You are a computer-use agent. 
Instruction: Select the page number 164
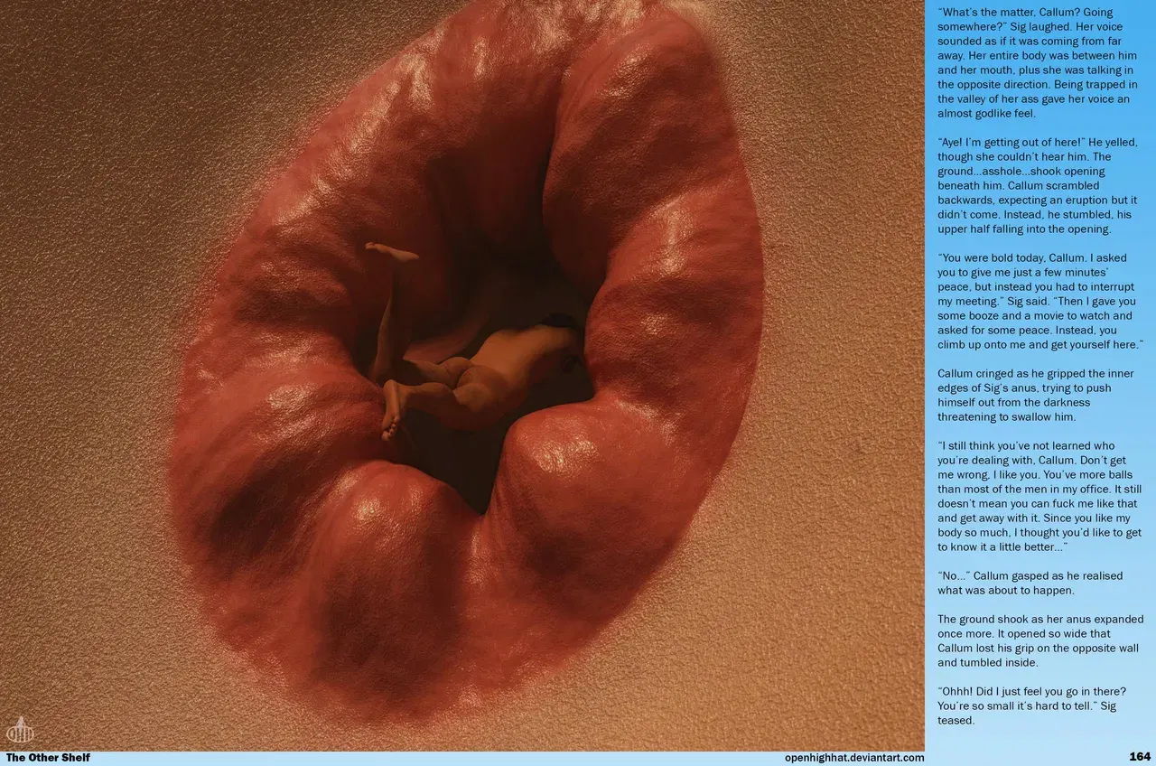pyautogui.click(x=1139, y=757)
